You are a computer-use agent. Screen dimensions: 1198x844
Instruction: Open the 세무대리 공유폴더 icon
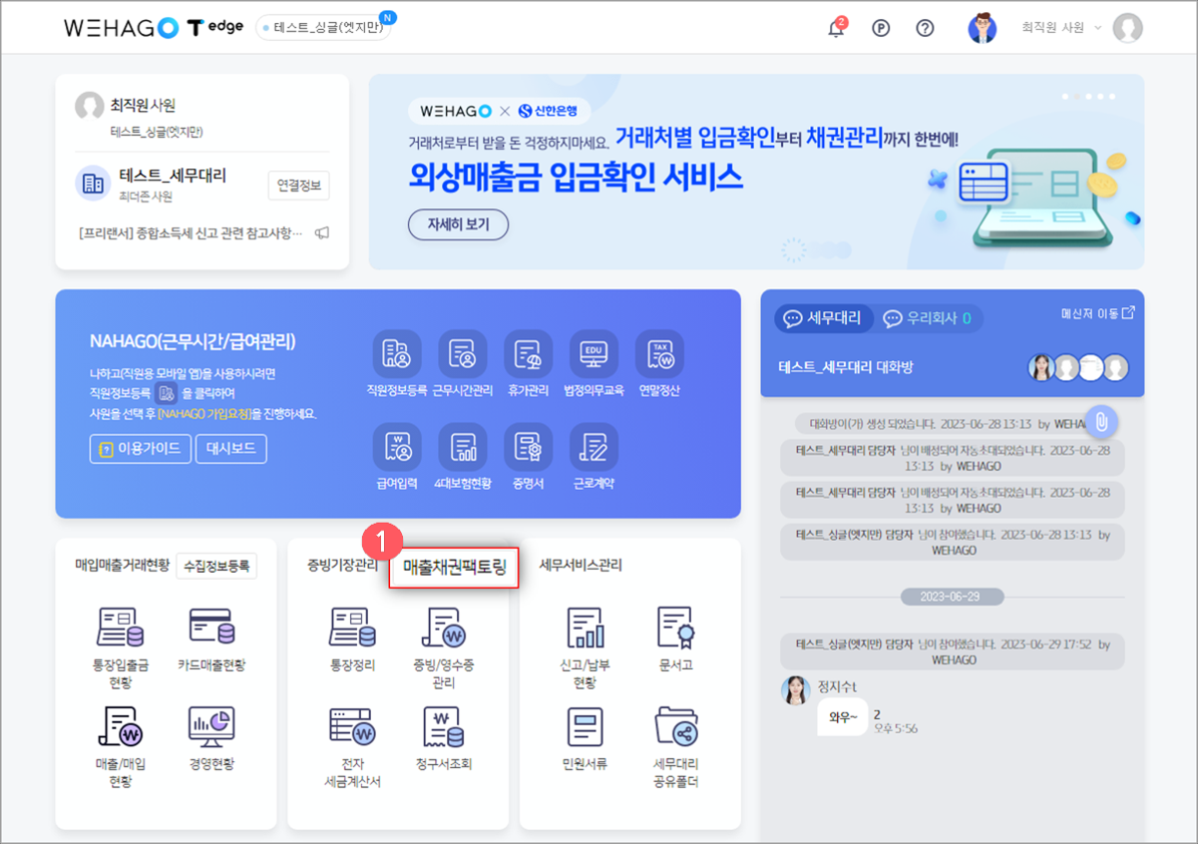(x=675, y=726)
